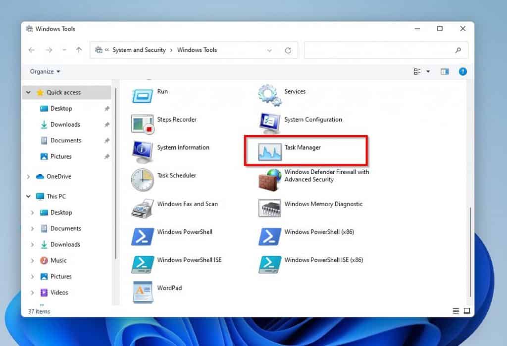Open recent locations dropdown arrow
This screenshot has width=507, height=346.
click(x=64, y=50)
